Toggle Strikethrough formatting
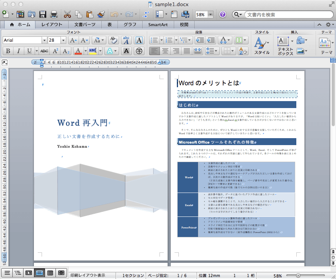 point(44,51)
